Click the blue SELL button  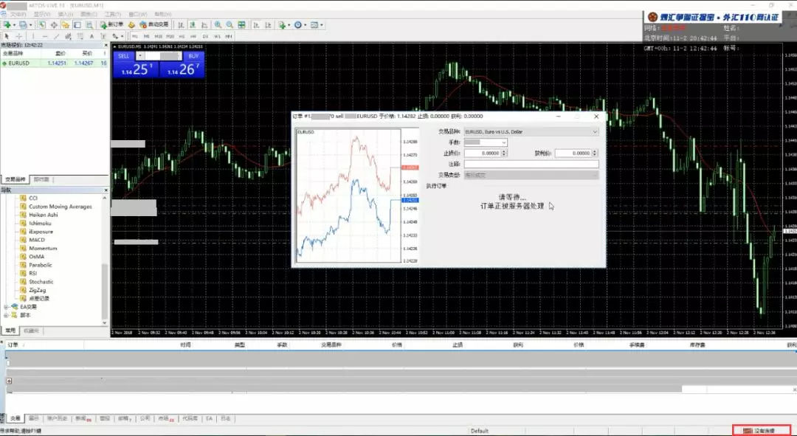tap(124, 56)
